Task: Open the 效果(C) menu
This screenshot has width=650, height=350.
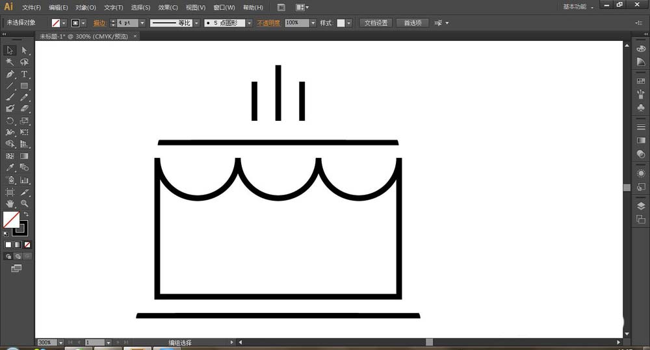Action: (x=168, y=8)
